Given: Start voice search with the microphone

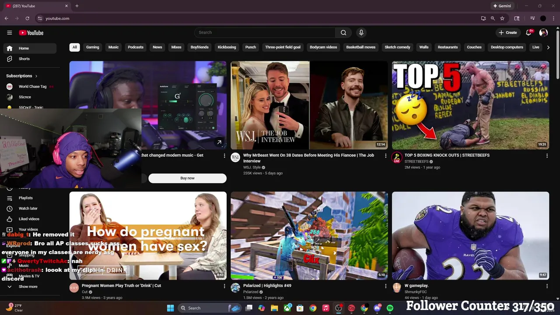Looking at the screenshot, I should 361,32.
